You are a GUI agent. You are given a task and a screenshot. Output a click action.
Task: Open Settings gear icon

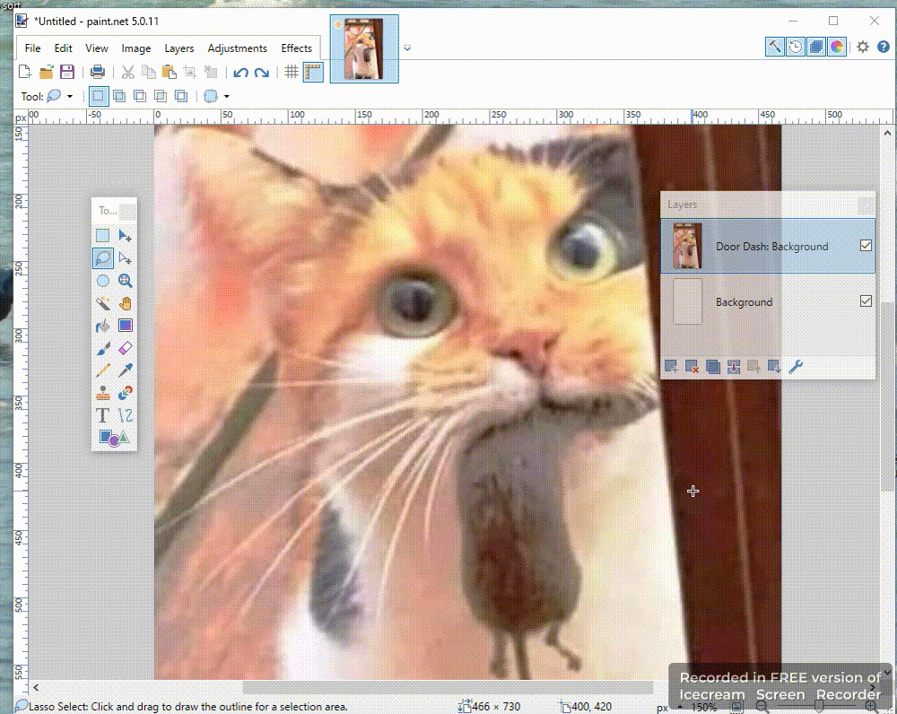coord(863,47)
